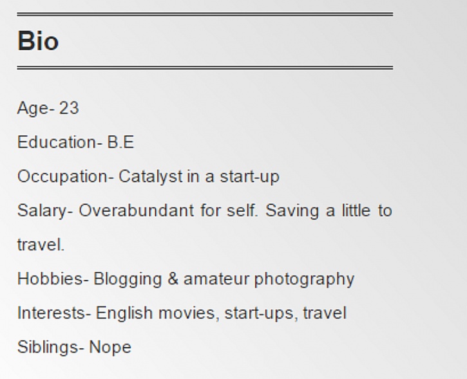Click the Hobbies- Blogging & amateur photography line
Screen dimensions: 467x379
tap(186, 280)
